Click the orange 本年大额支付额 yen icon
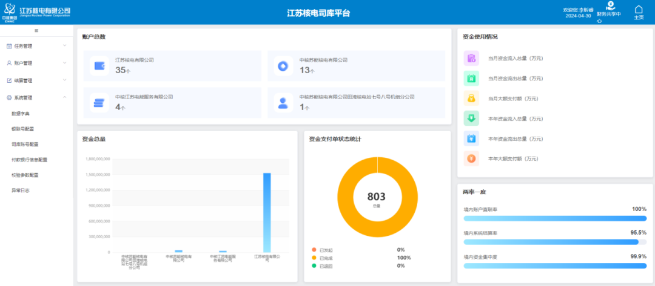The image size is (655, 286). pos(471,158)
